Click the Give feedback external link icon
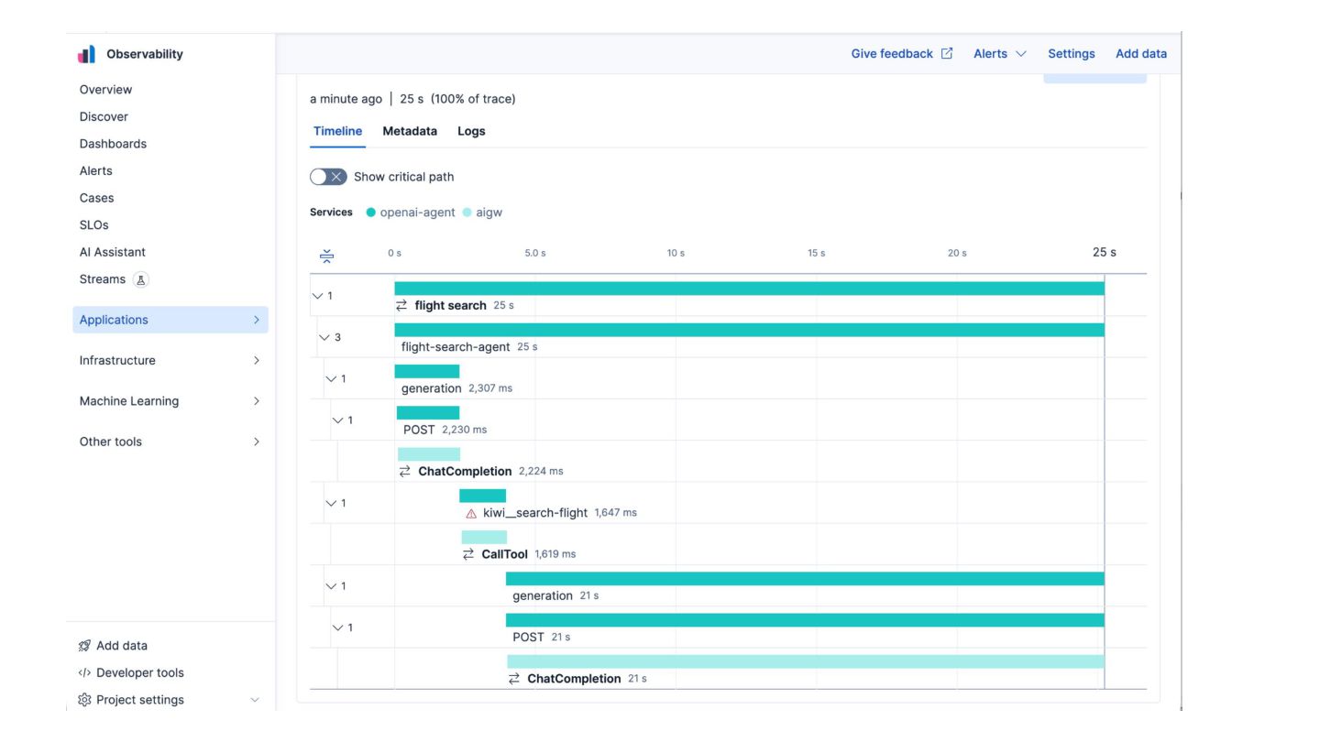The height and width of the screenshot is (742, 1320). coord(947,54)
